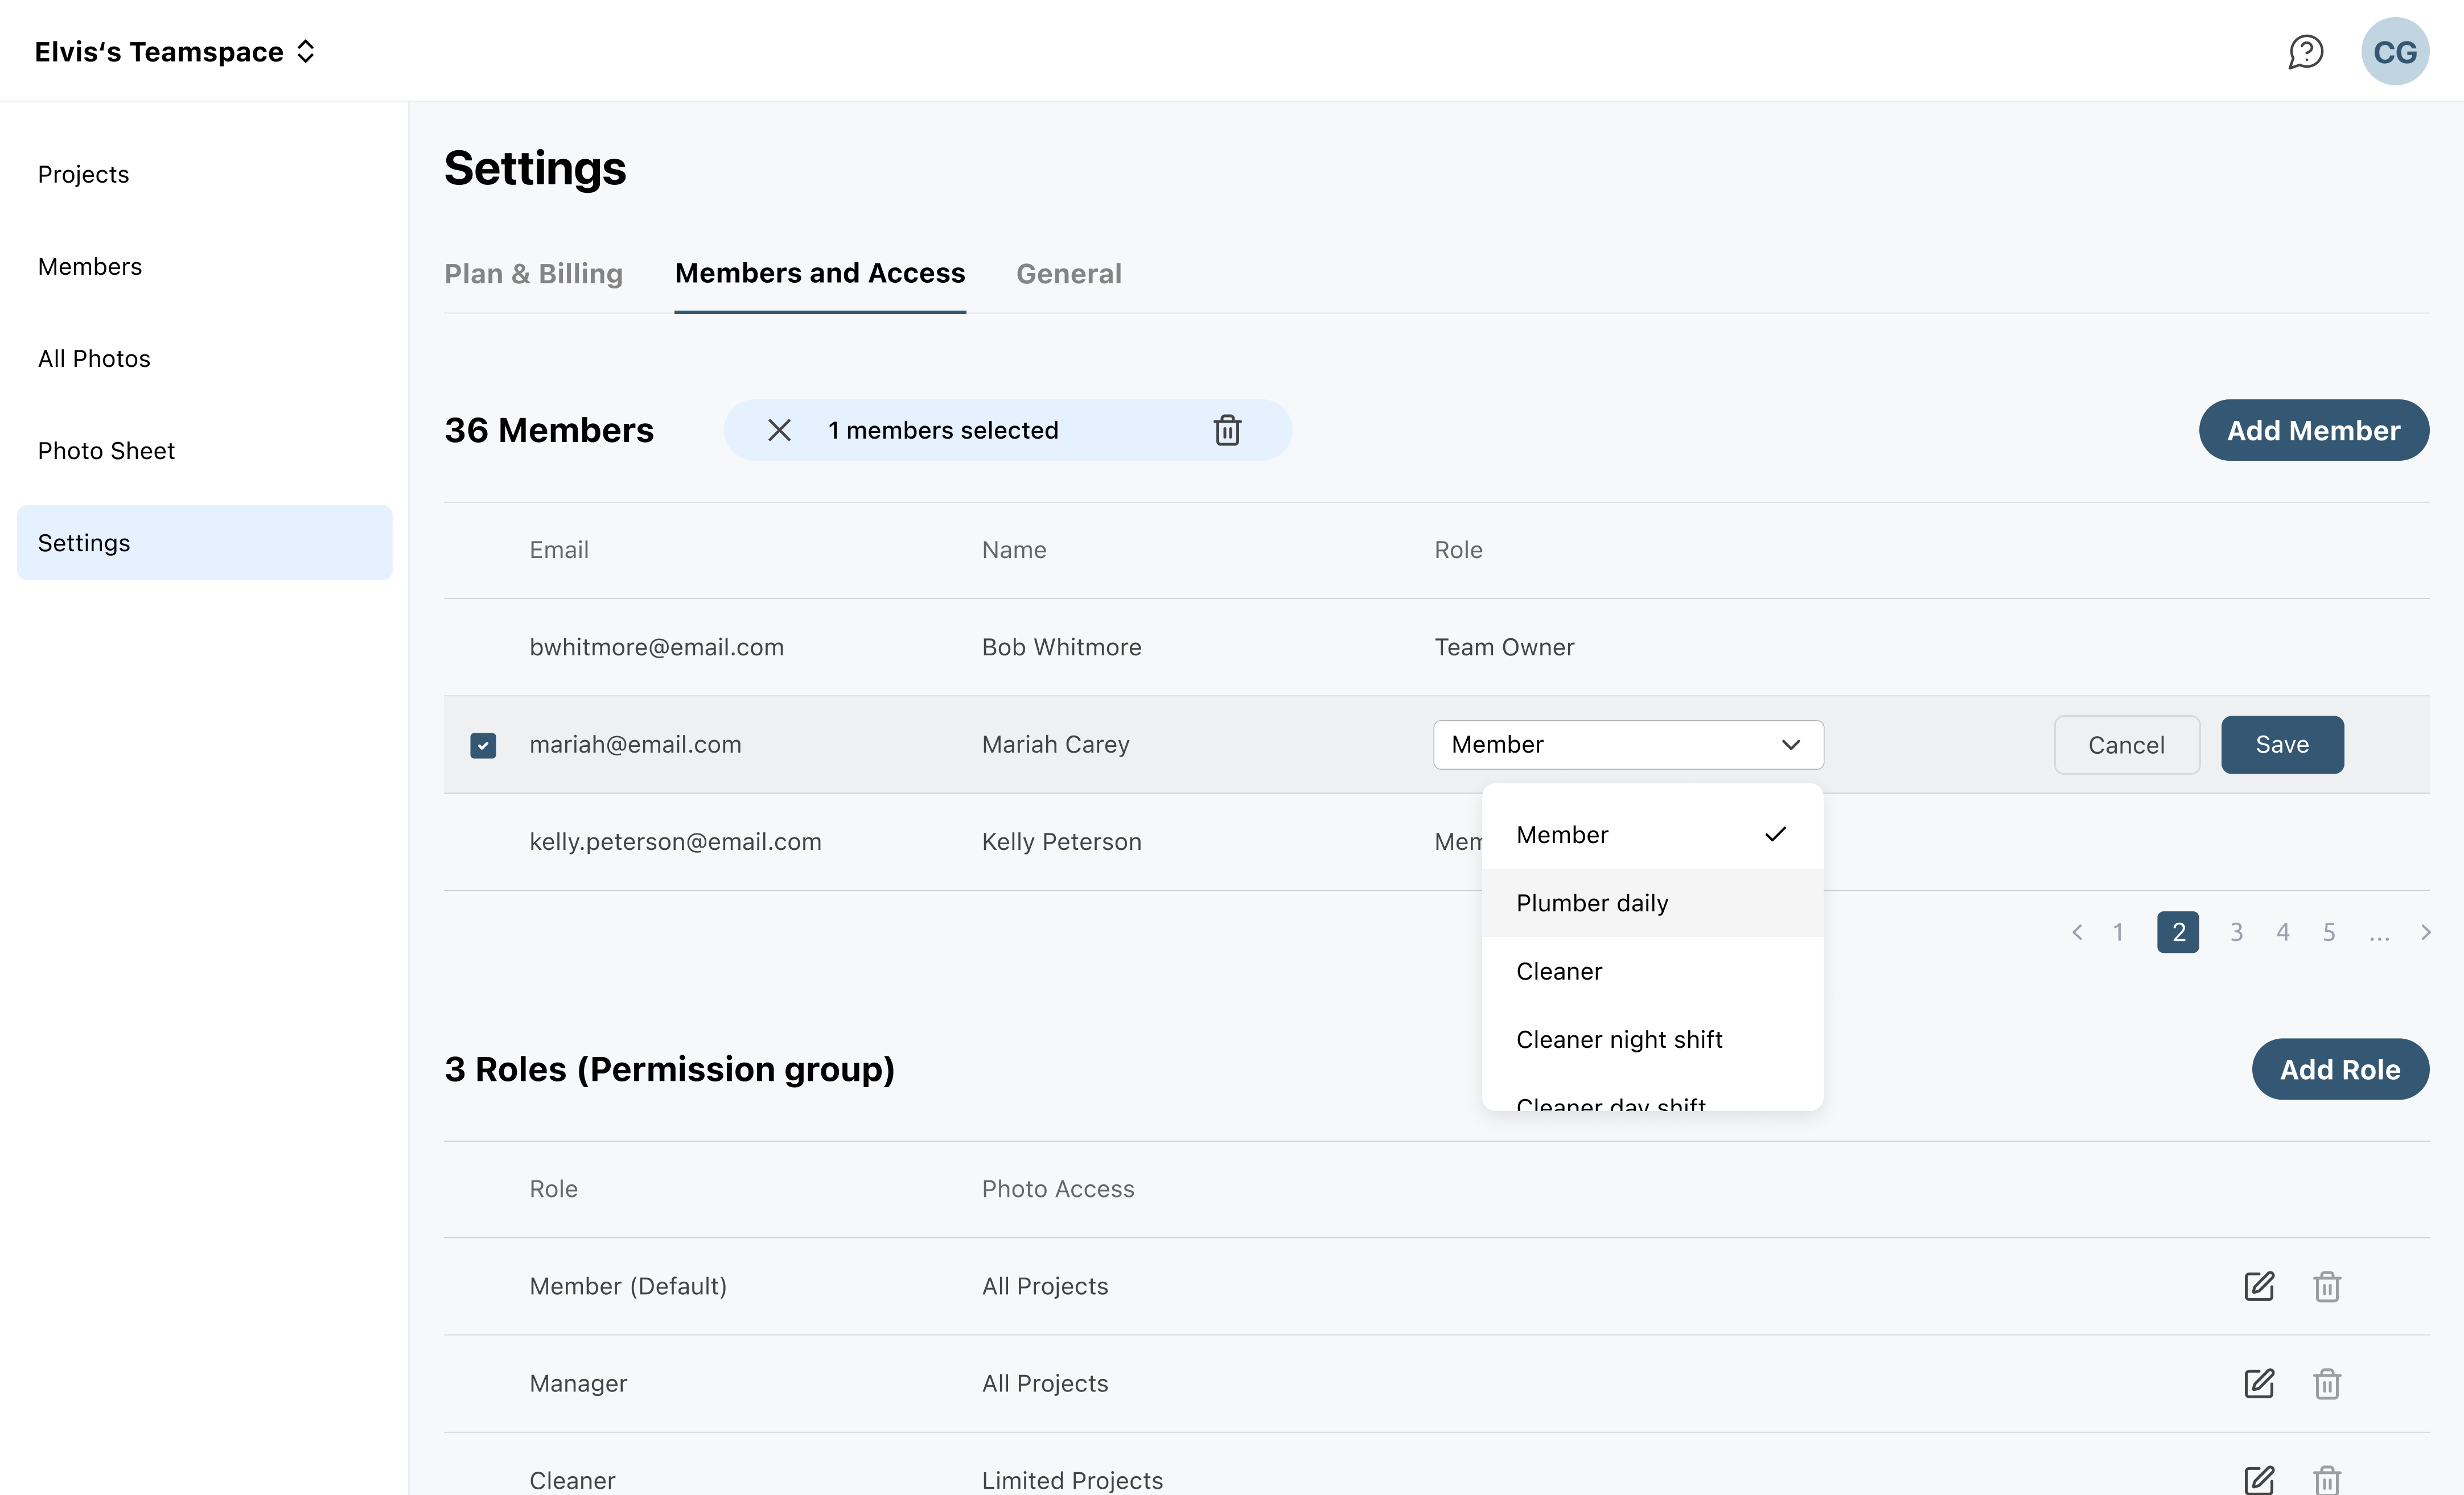Open Projects in the sidebar
This screenshot has height=1495, width=2464.
(204, 174)
